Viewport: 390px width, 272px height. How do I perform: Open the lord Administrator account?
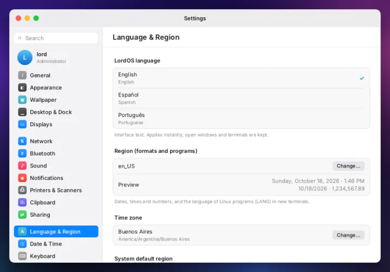tap(56, 57)
